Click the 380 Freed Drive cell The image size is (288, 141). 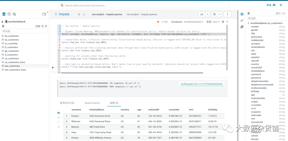[97, 127]
